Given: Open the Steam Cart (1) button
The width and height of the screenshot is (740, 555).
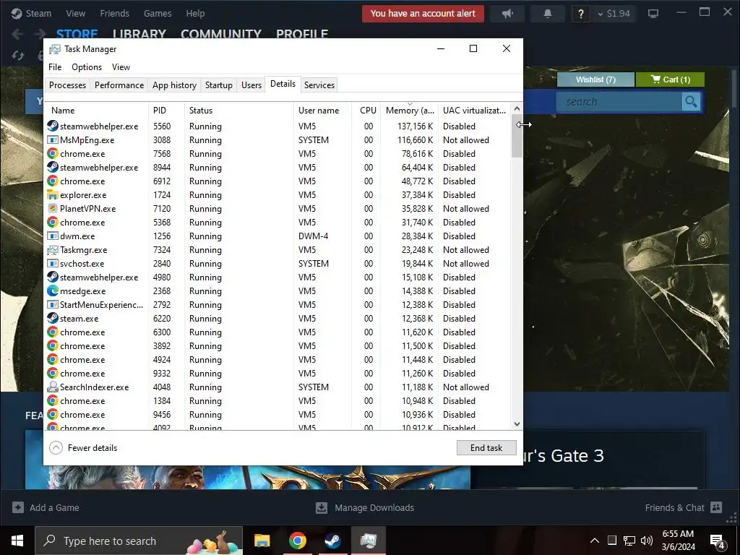Looking at the screenshot, I should pyautogui.click(x=670, y=79).
